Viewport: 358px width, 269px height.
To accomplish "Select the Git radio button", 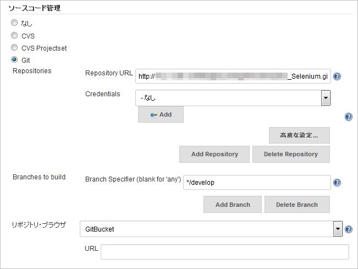I will (x=14, y=59).
